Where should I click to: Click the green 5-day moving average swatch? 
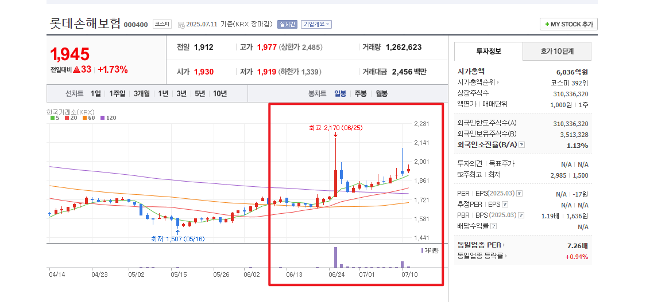tap(52, 118)
